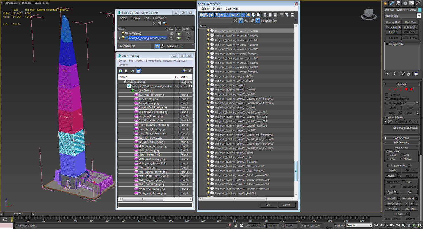Click Sort by Hierarchy icon near Selection Set
Viewport: 423px width, 229px height.
(258, 21)
